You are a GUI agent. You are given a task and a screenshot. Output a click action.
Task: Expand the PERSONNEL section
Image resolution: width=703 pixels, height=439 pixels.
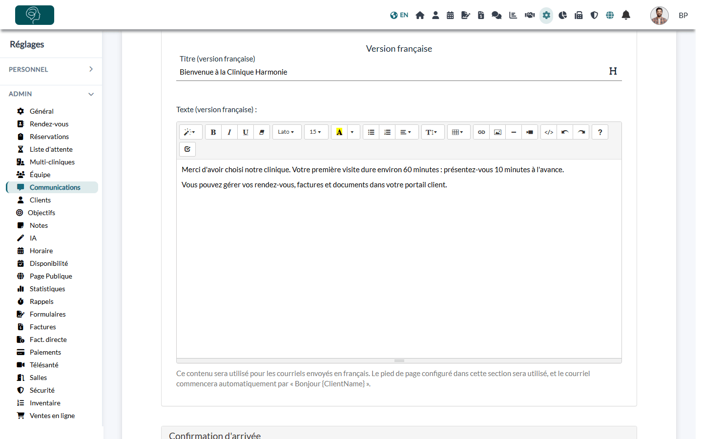(x=51, y=69)
